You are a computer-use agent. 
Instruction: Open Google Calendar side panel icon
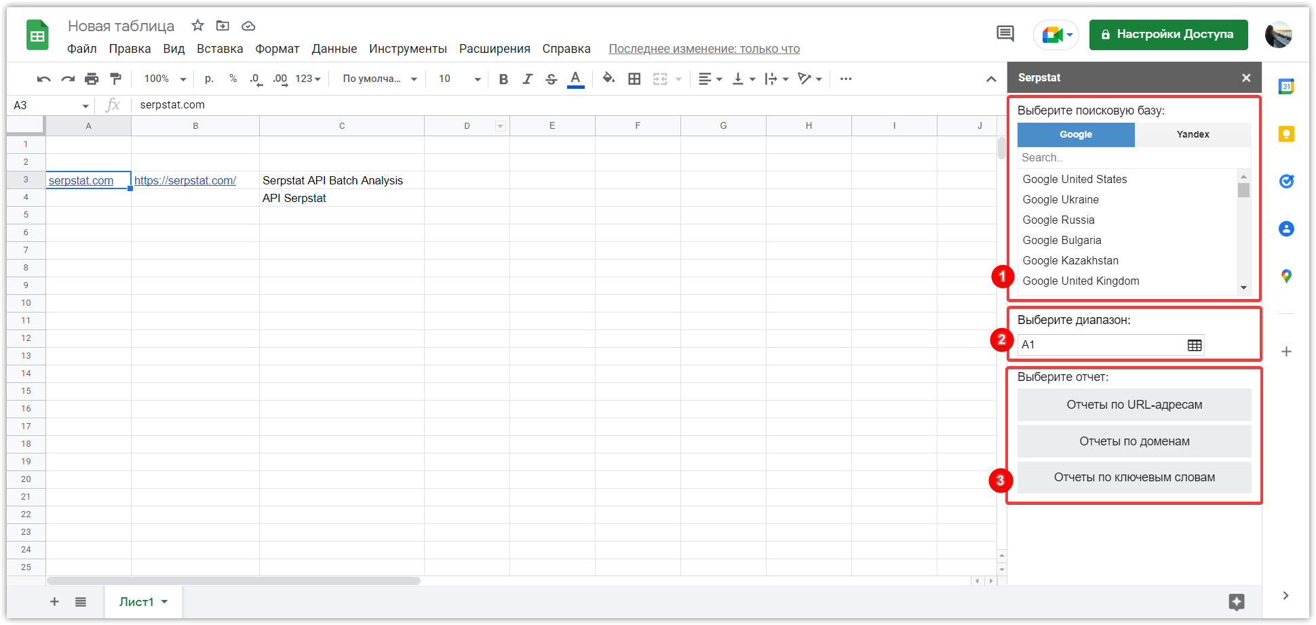tap(1286, 86)
